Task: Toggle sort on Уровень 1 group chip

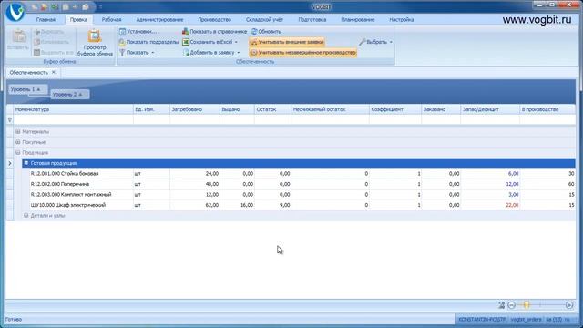Action: [28, 89]
